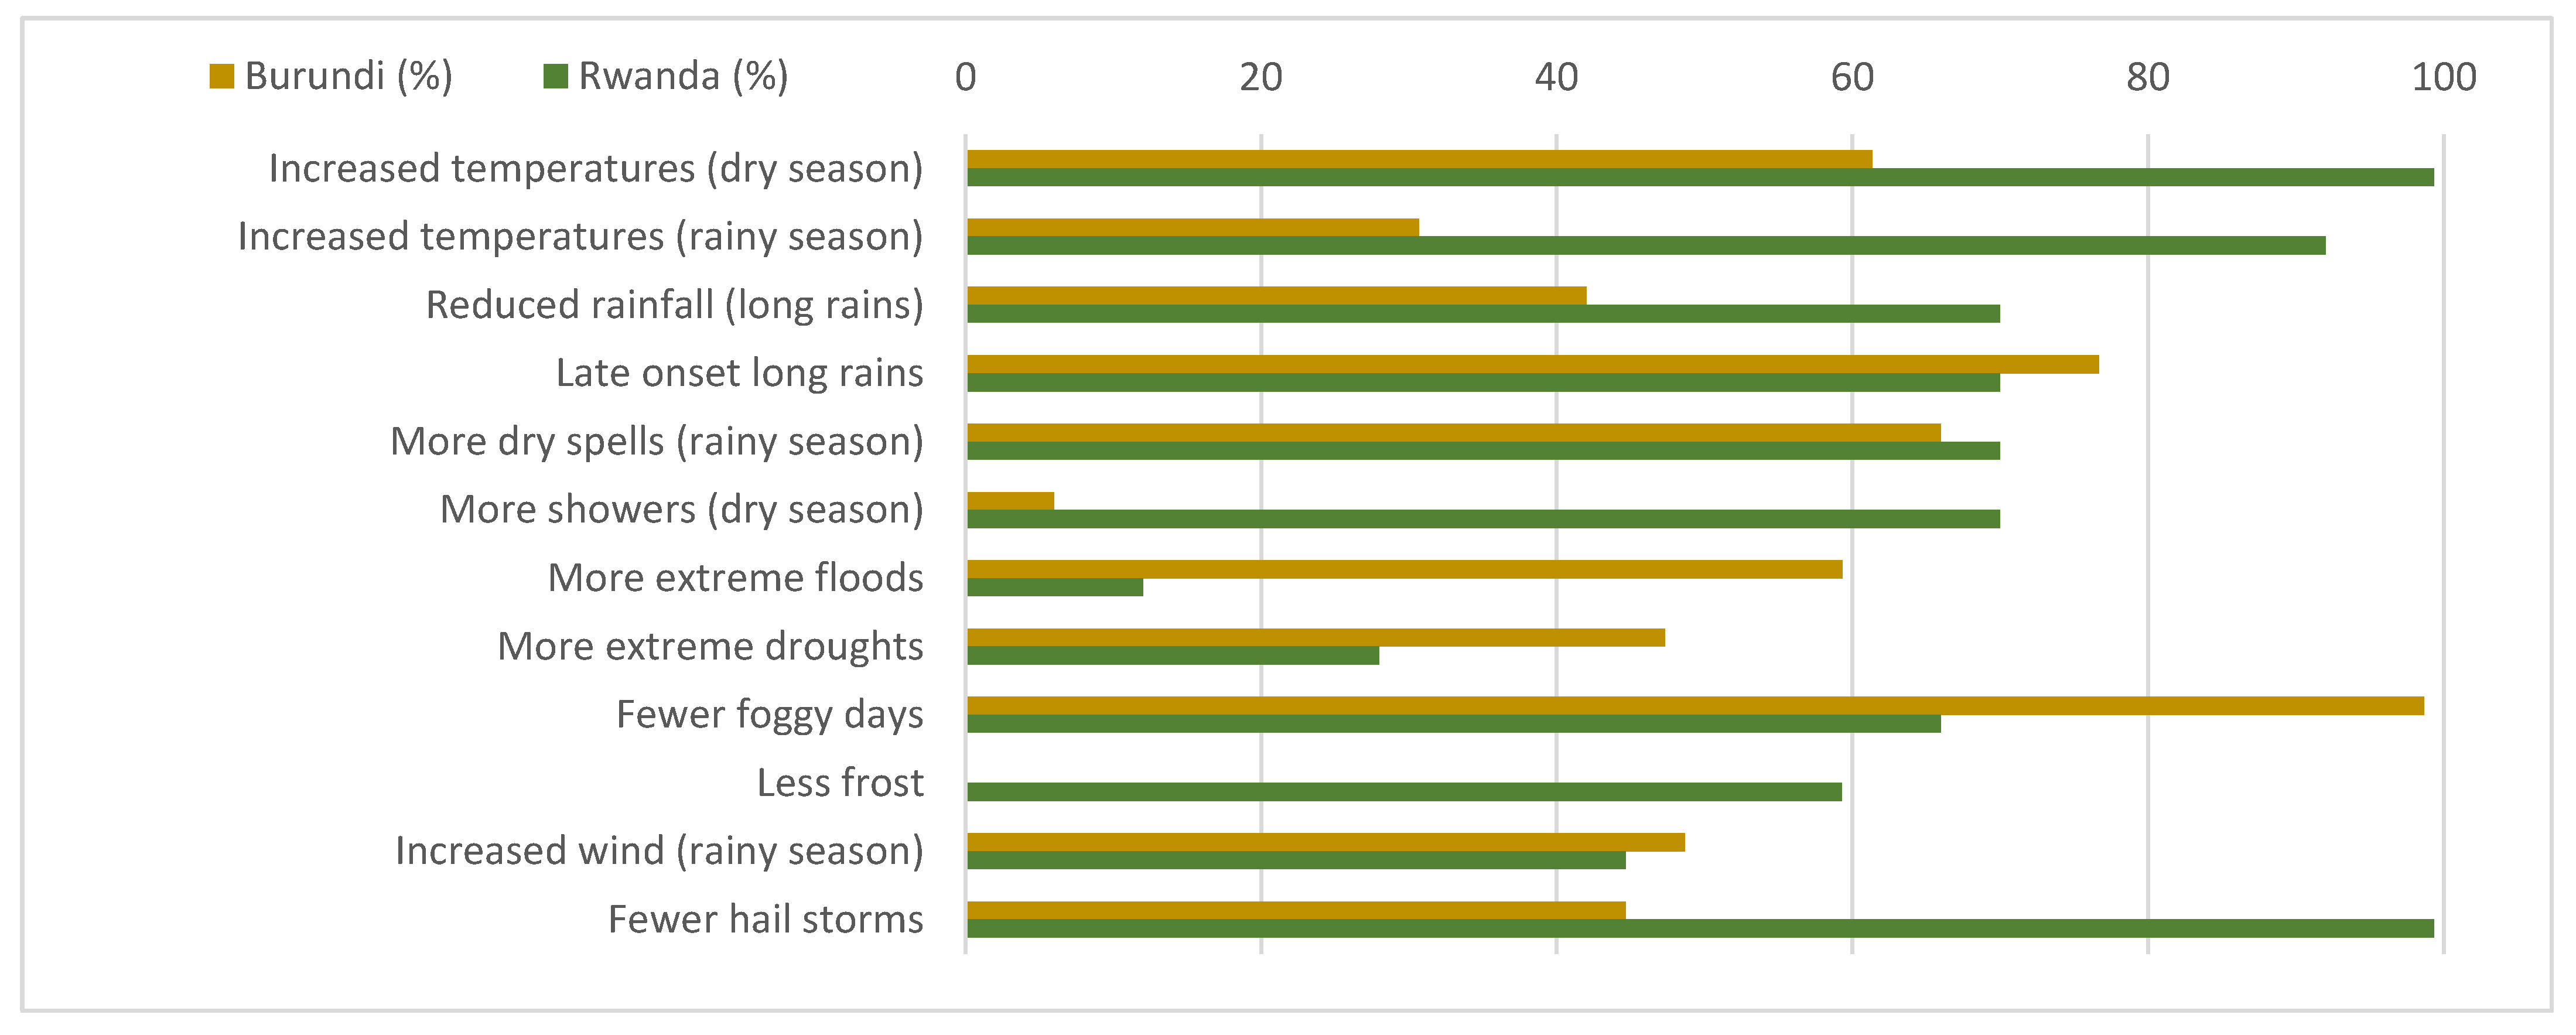
Task: Select the Rwanda bar for Fewer hail storms
Action: (1700, 929)
